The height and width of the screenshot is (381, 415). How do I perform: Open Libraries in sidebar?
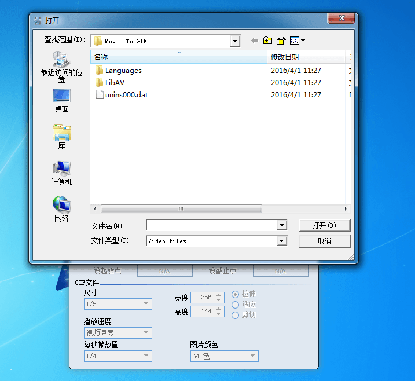(x=61, y=137)
